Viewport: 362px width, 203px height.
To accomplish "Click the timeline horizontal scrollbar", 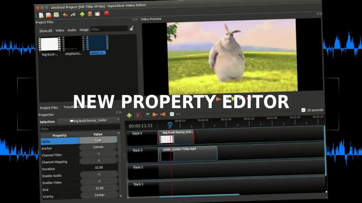I will 200,196.
